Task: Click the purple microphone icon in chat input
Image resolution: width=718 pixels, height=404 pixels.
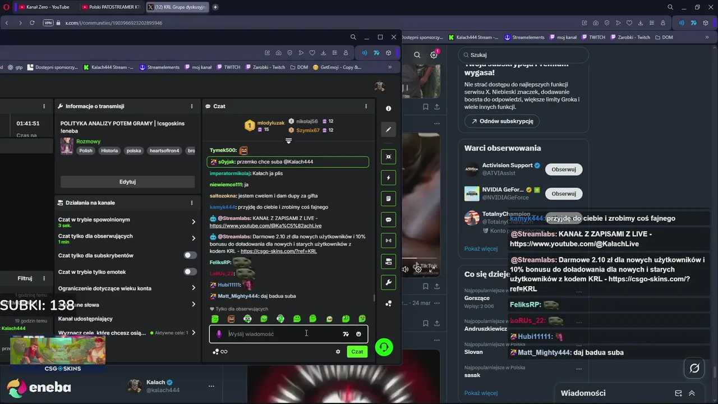Action: point(219,334)
